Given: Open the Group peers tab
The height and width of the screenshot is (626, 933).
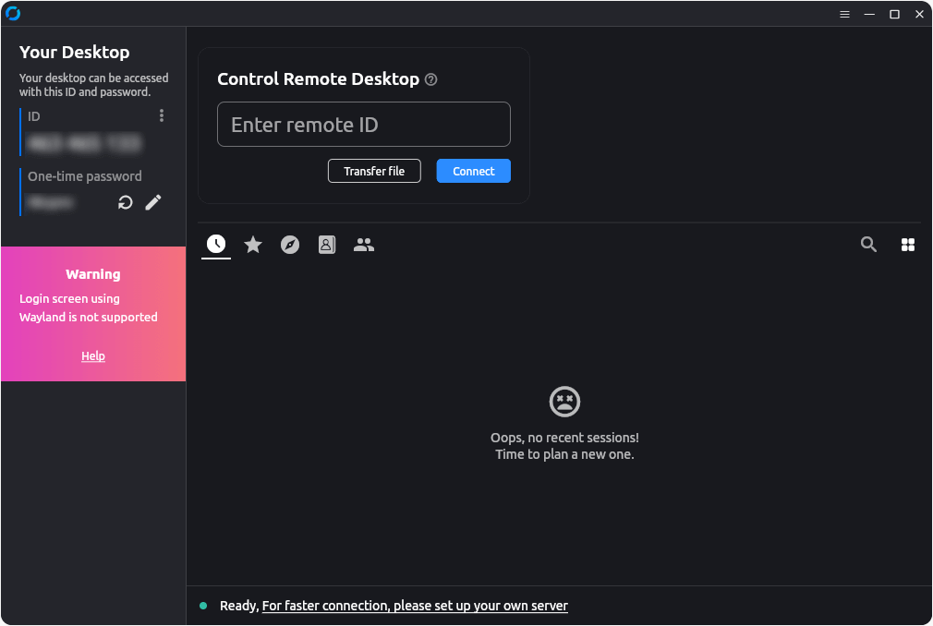Looking at the screenshot, I should tap(363, 244).
